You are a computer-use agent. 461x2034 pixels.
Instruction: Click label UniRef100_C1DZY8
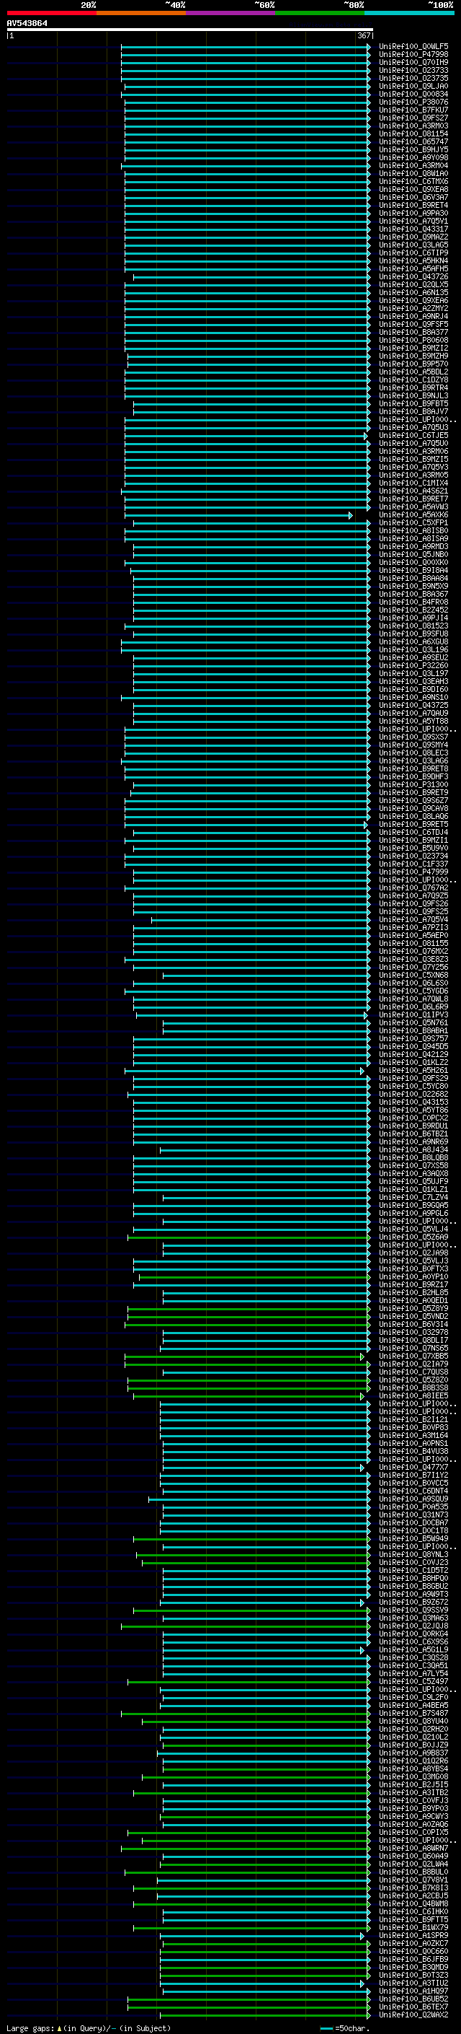[413, 380]
